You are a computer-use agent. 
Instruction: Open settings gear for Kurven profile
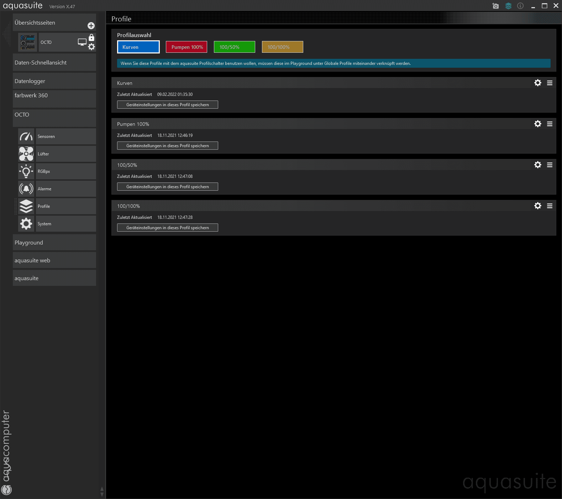pos(538,83)
